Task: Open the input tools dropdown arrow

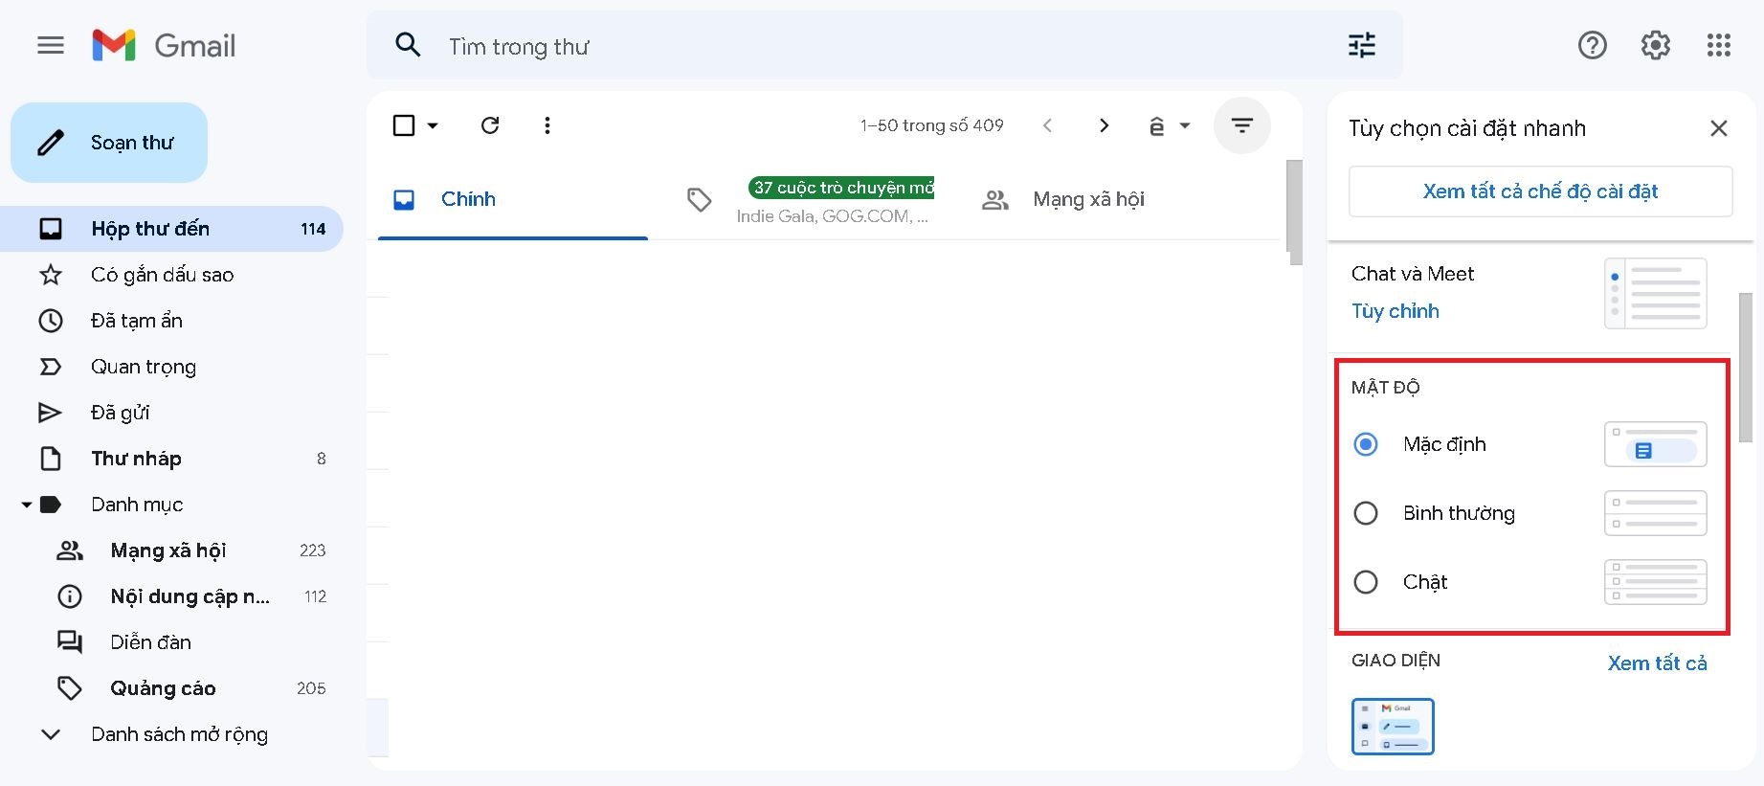Action: click(x=1185, y=125)
